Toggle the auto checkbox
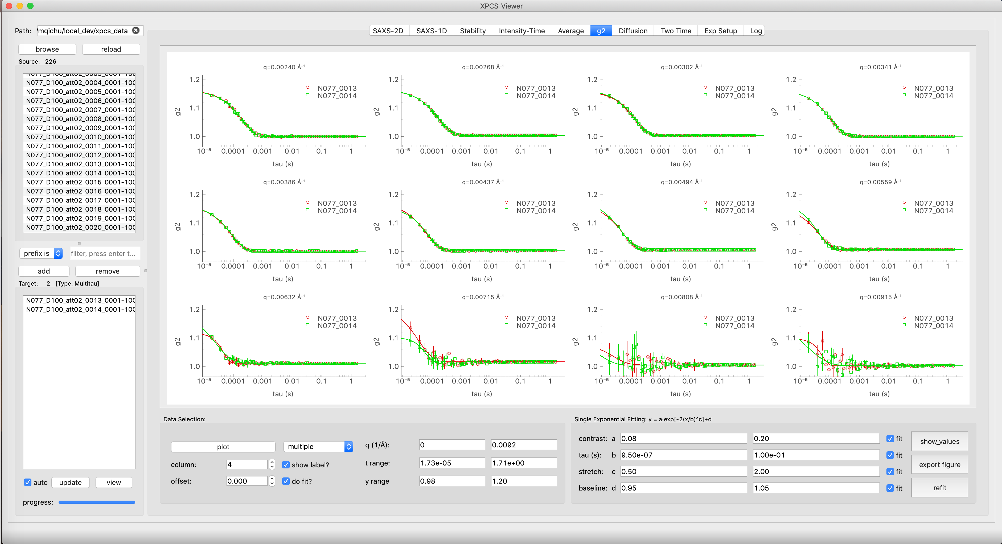 tap(28, 482)
